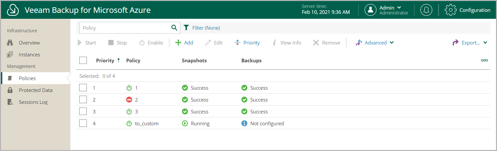
Task: Click the Not configured info icon
Action: pos(244,123)
